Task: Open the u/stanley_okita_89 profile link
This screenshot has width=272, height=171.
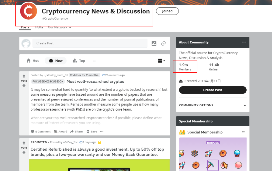Action: tap(56, 75)
